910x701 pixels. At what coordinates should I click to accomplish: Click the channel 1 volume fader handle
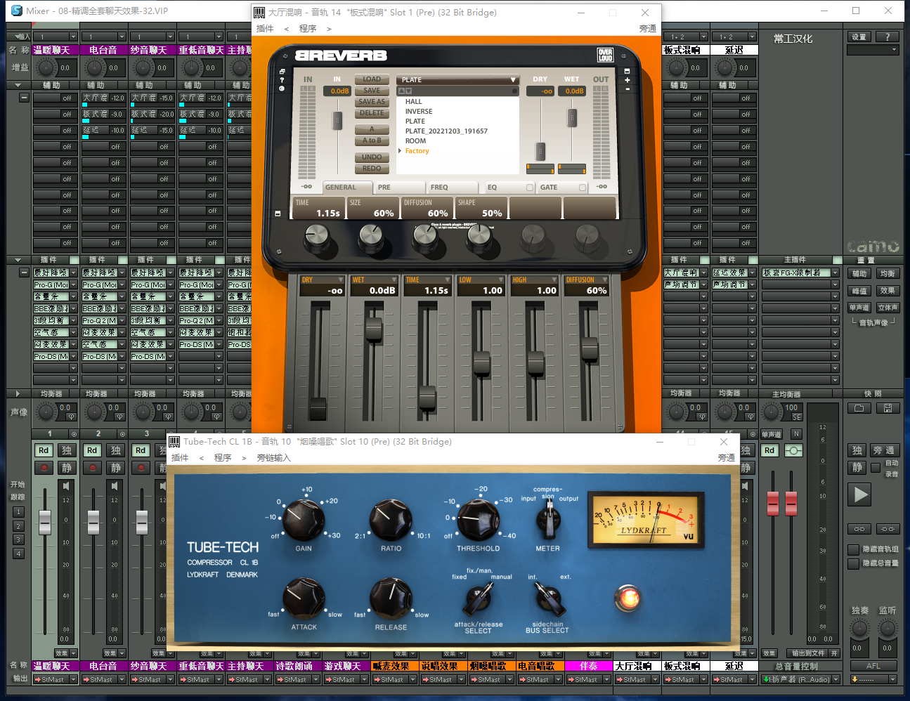45,522
